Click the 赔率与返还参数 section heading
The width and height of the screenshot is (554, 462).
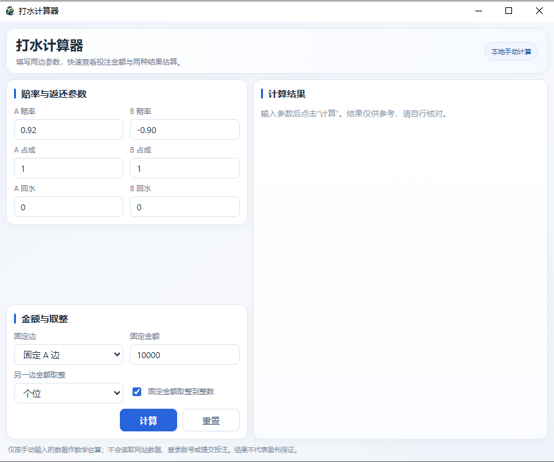54,94
